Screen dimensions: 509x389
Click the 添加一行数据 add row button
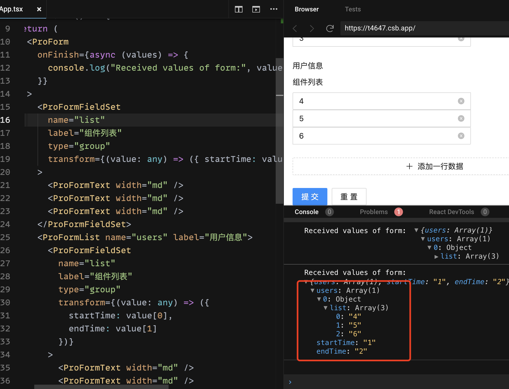434,166
